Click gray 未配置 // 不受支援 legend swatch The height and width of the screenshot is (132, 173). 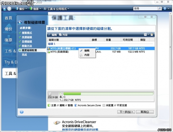[x=104, y=105]
